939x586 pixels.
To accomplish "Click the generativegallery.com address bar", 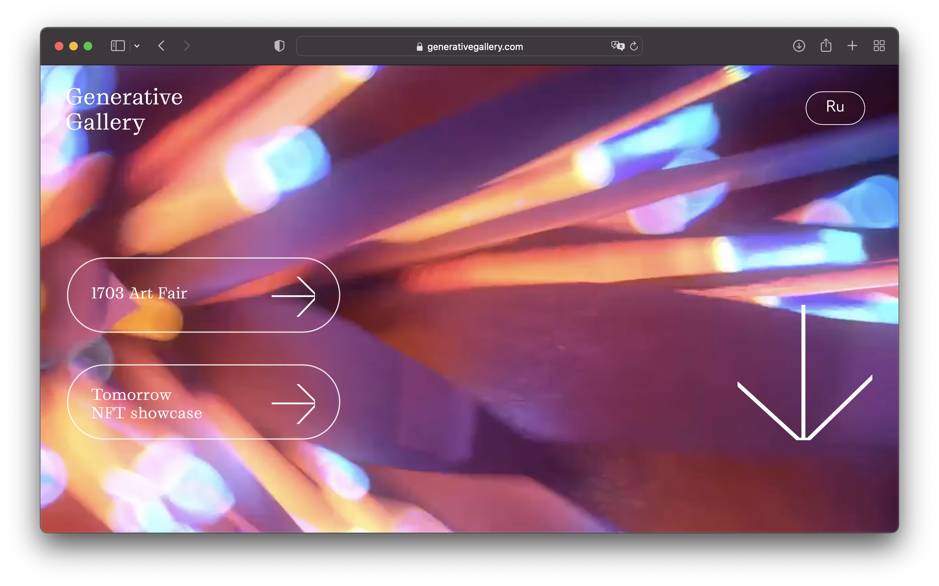I will click(469, 46).
